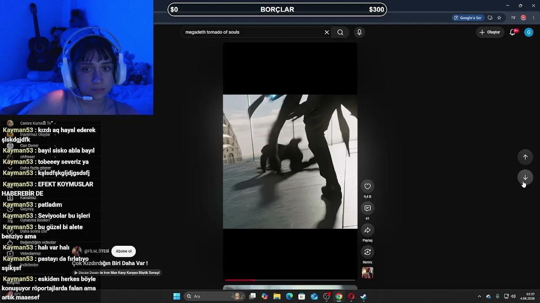Run the search with the magnifier button
This screenshot has height=303, width=540.
[340, 32]
